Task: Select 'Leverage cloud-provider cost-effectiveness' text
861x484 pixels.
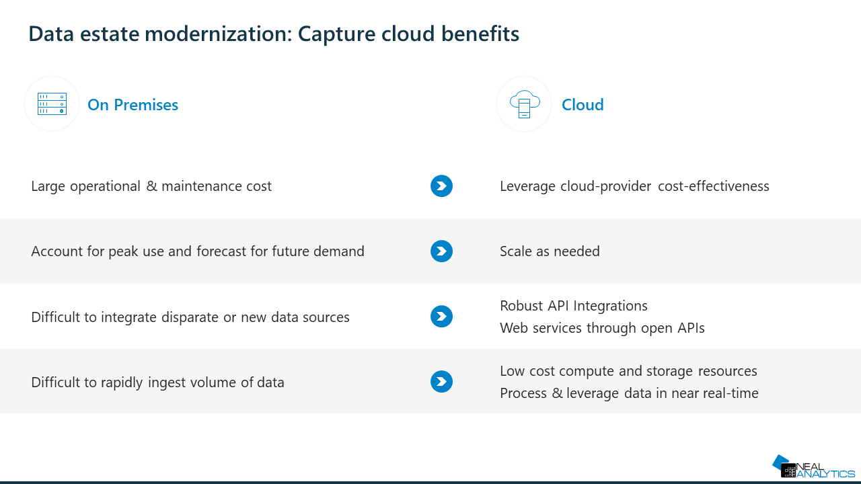Action: click(634, 186)
